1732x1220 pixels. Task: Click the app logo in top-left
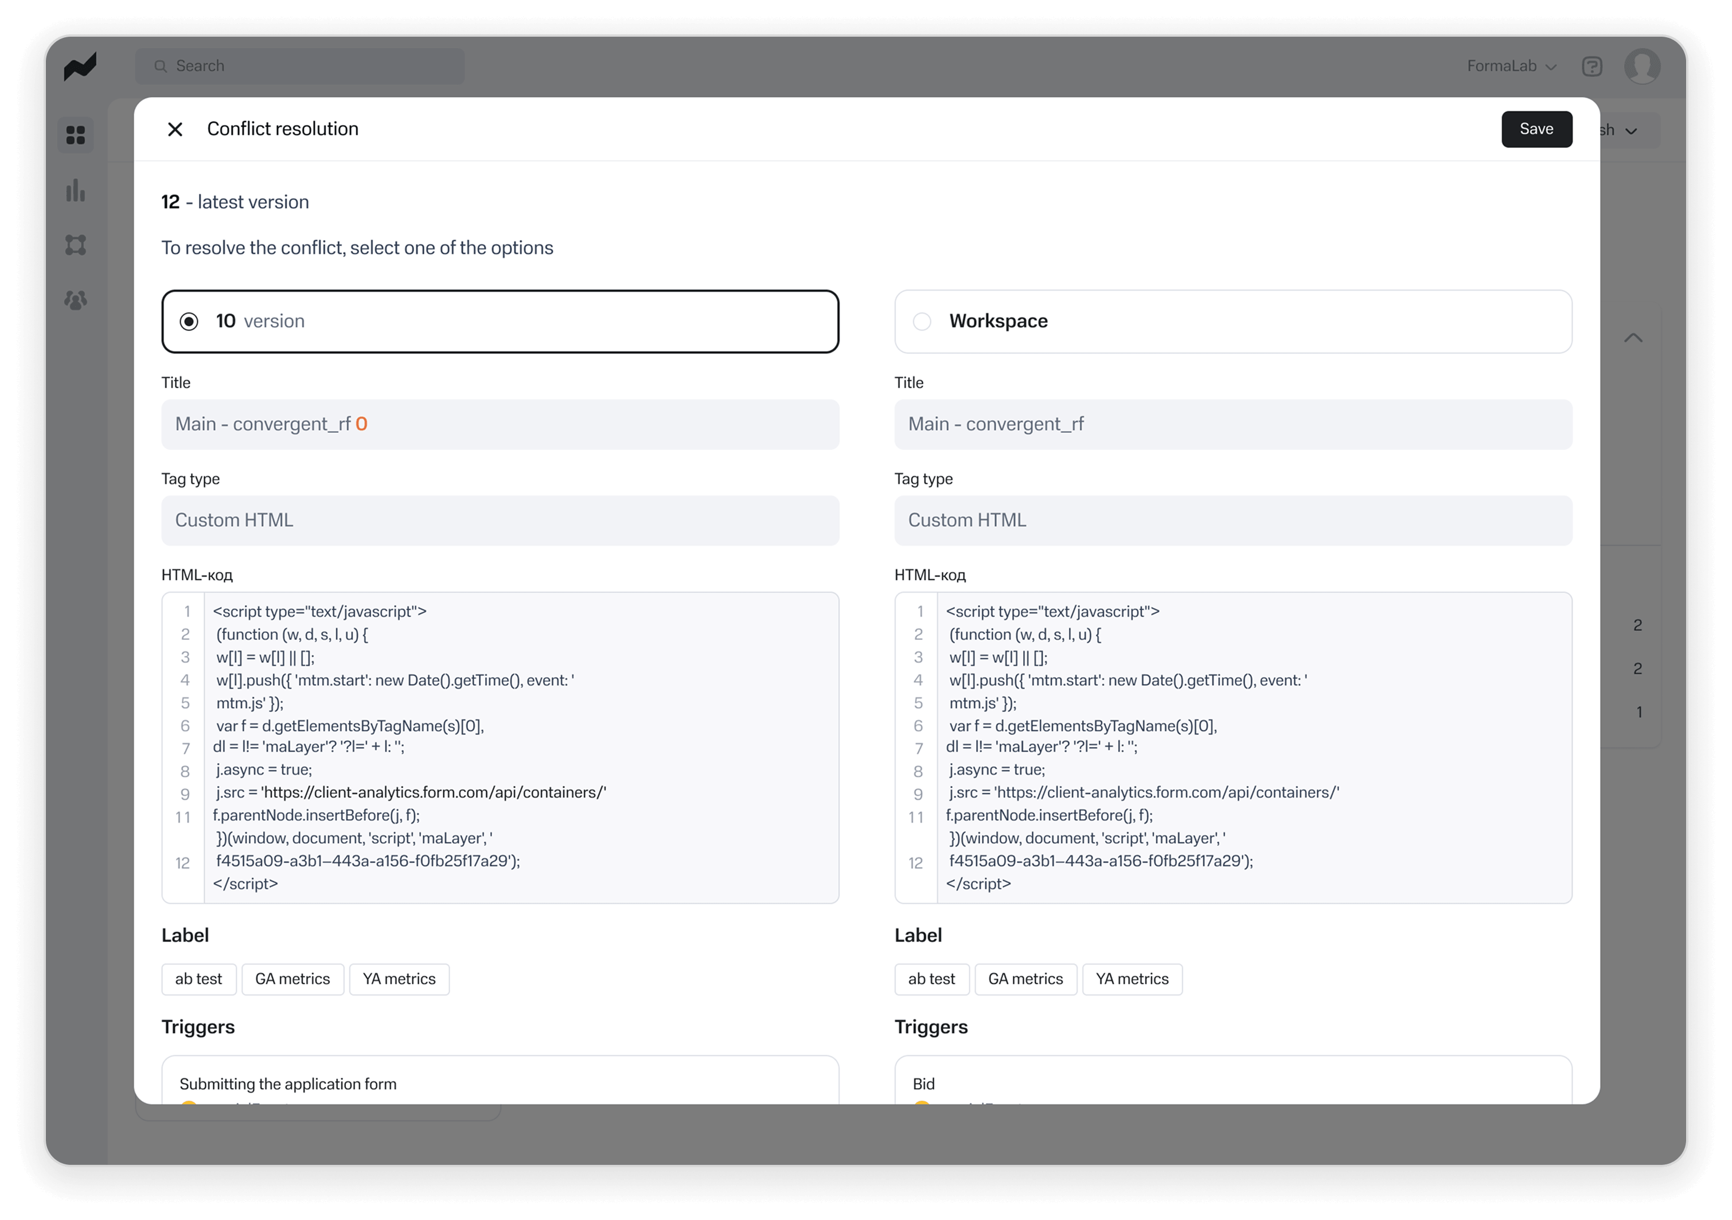click(80, 65)
